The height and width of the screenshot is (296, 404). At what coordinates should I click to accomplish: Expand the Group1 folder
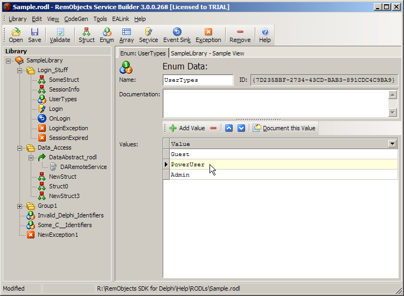19,206
